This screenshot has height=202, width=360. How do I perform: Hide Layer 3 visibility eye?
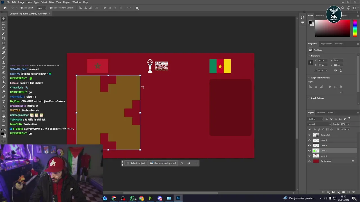309,140
